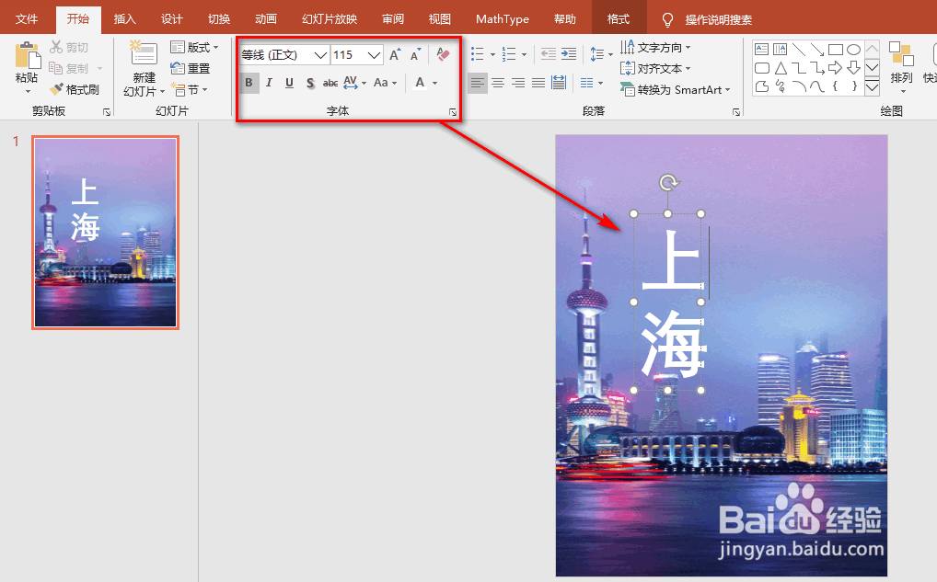The width and height of the screenshot is (937, 582).
Task: Click the Increase Font Size icon
Action: tap(394, 53)
